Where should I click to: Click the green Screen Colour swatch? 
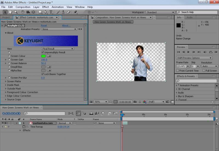(x=43, y=56)
